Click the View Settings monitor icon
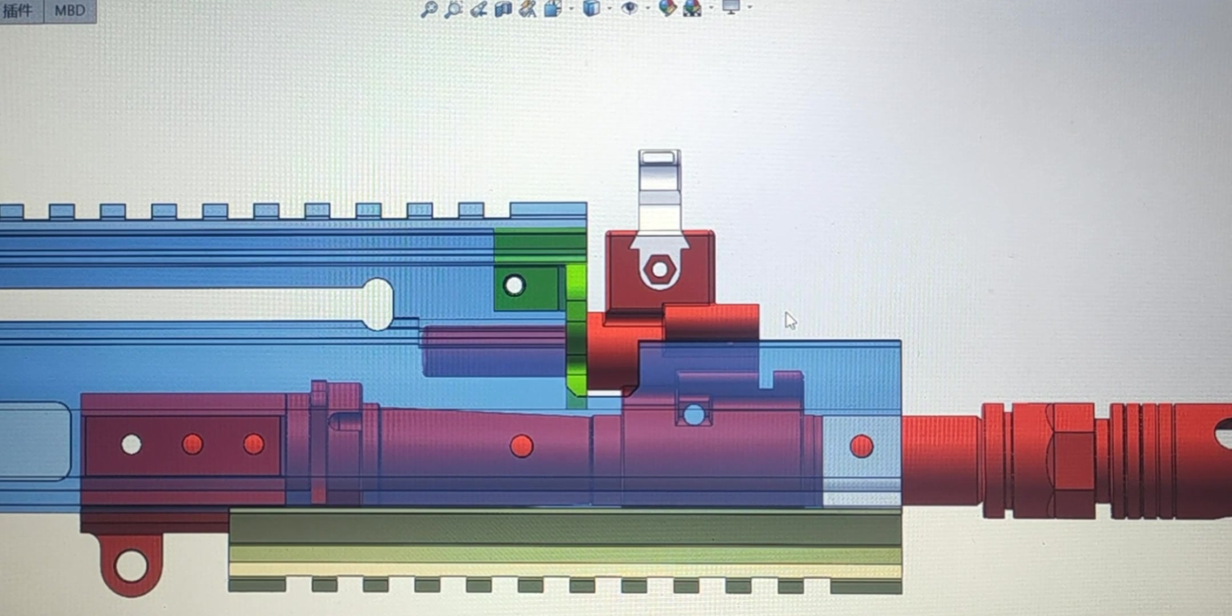Screen dimensions: 1232x616 (x=731, y=7)
